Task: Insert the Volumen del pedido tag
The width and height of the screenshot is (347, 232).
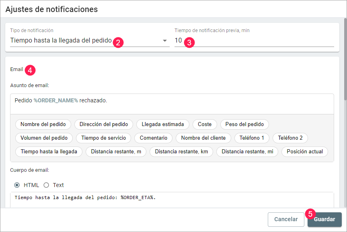Action: point(44,138)
